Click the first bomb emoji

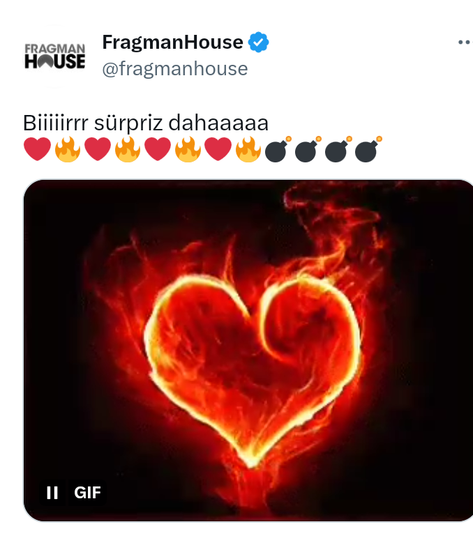click(278, 149)
